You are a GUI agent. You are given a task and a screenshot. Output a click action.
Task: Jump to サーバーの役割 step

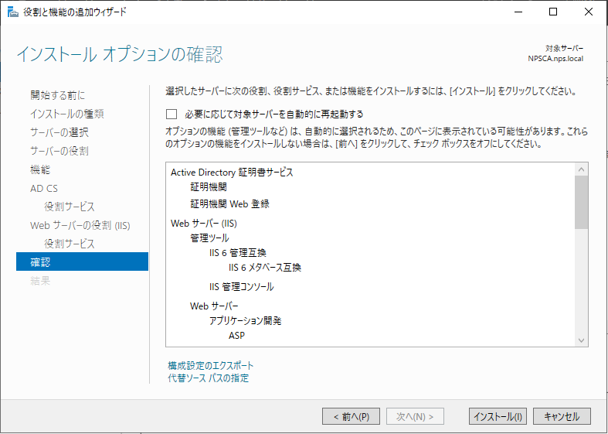(59, 151)
